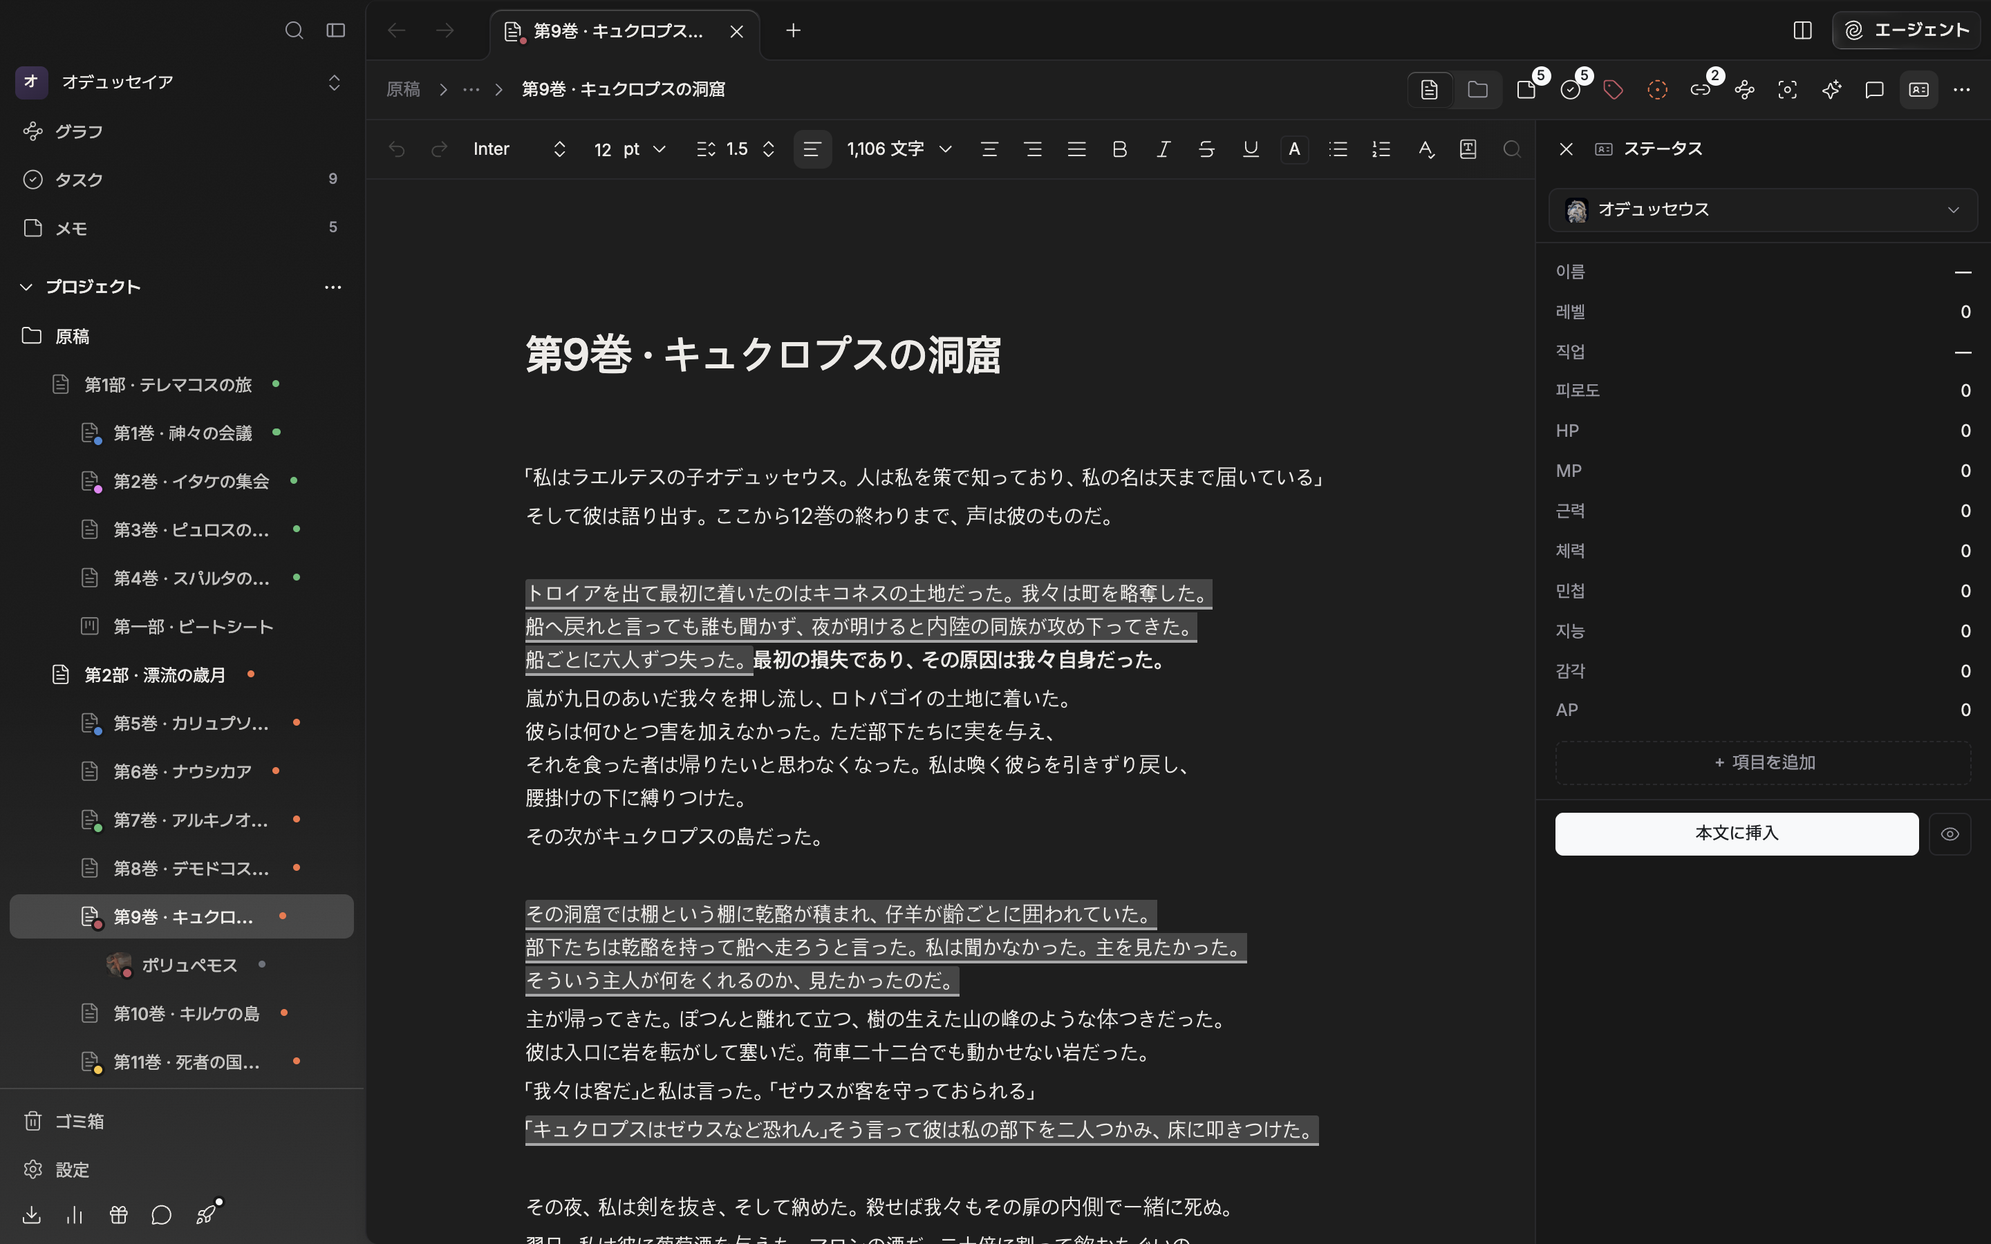Go forward with the right arrow

(445, 30)
